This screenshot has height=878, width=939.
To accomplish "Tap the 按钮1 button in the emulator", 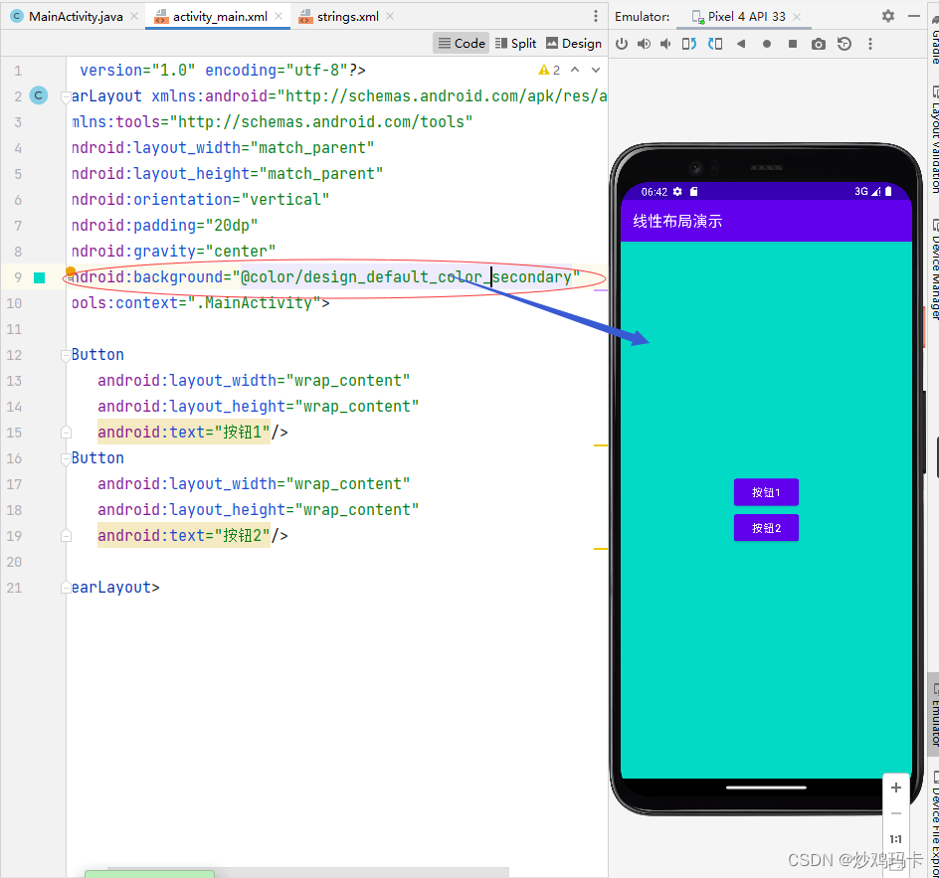I will pos(766,492).
